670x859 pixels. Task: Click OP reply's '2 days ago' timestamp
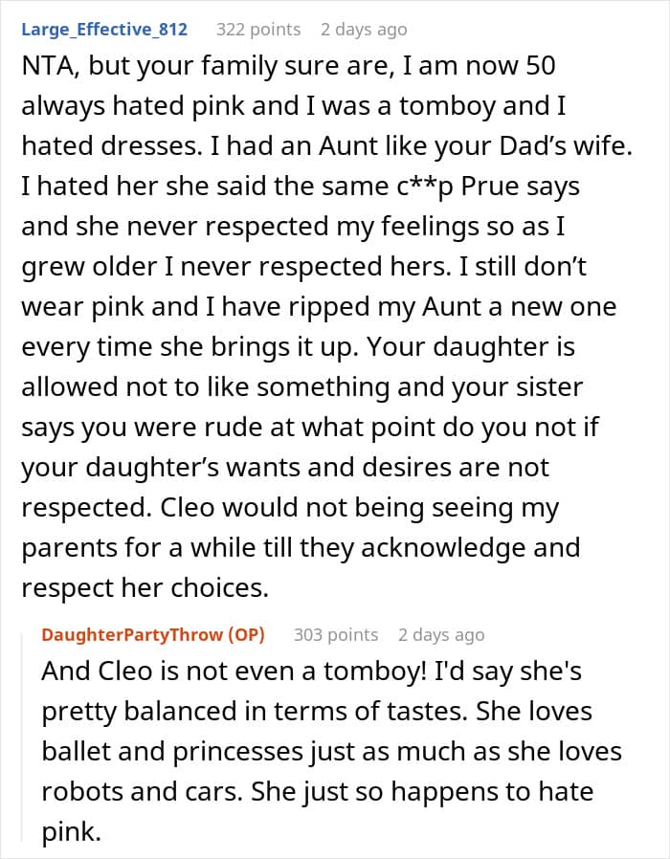[x=441, y=635]
